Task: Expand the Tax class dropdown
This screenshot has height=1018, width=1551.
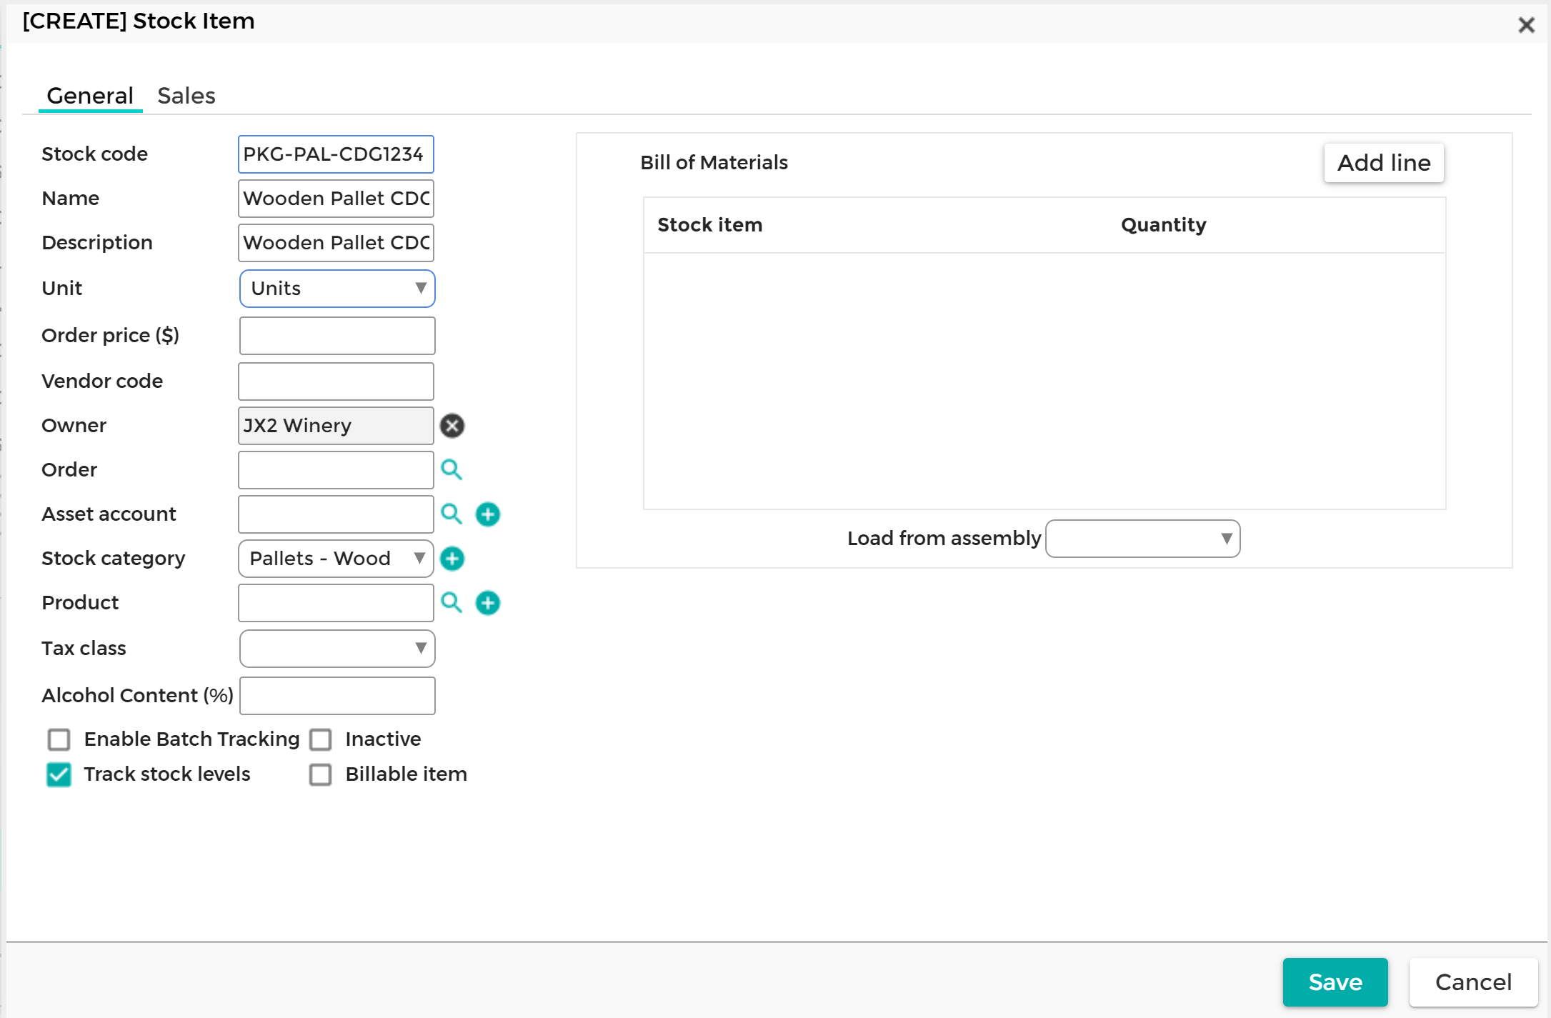Action: coord(337,649)
